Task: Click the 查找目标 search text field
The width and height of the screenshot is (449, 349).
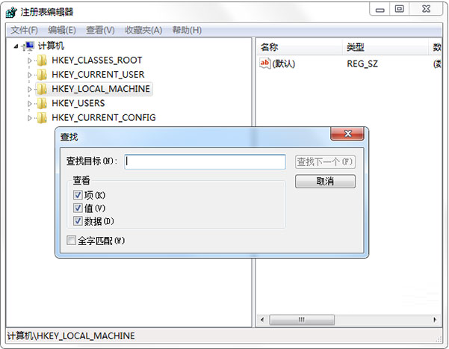Action: tap(205, 161)
